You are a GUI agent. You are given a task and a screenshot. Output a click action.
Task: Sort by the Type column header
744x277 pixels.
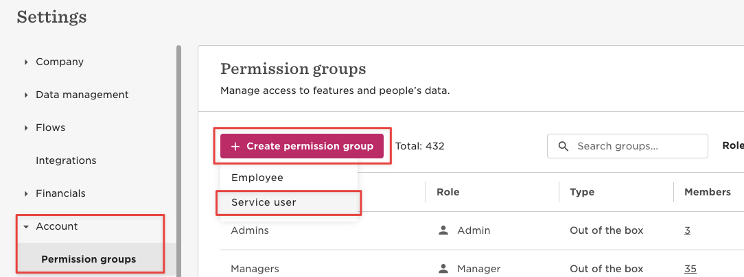coord(582,192)
